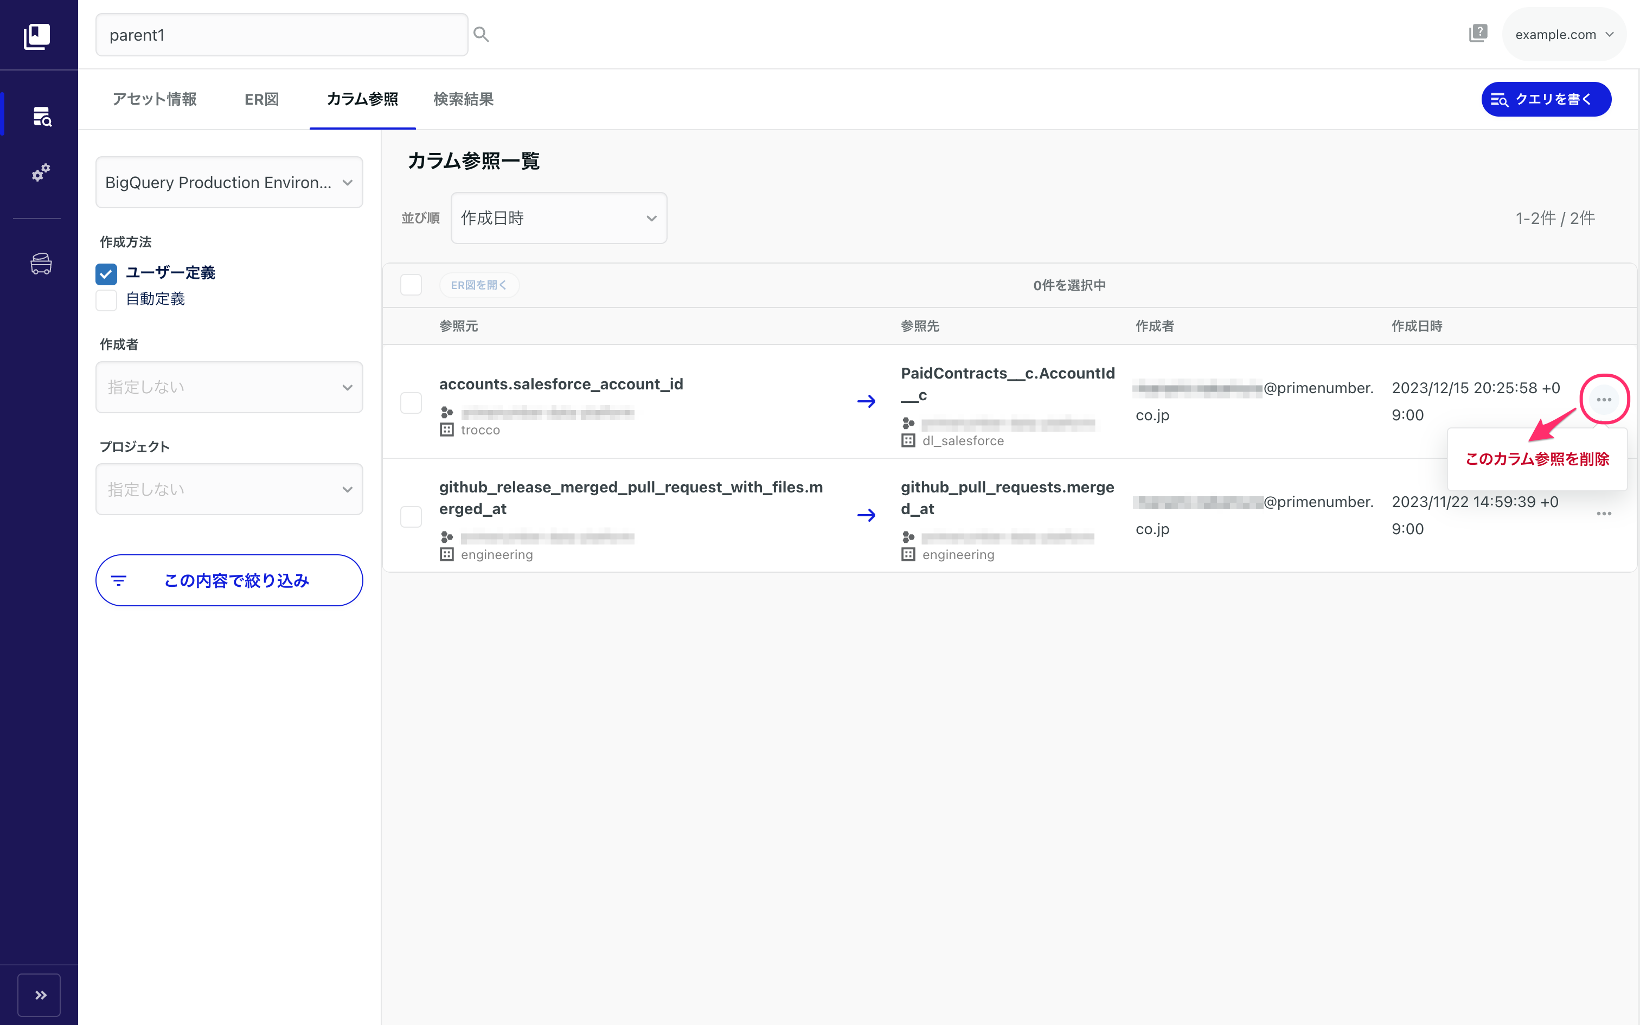
Task: Open the catalog search sidebar icon
Action: [41, 117]
